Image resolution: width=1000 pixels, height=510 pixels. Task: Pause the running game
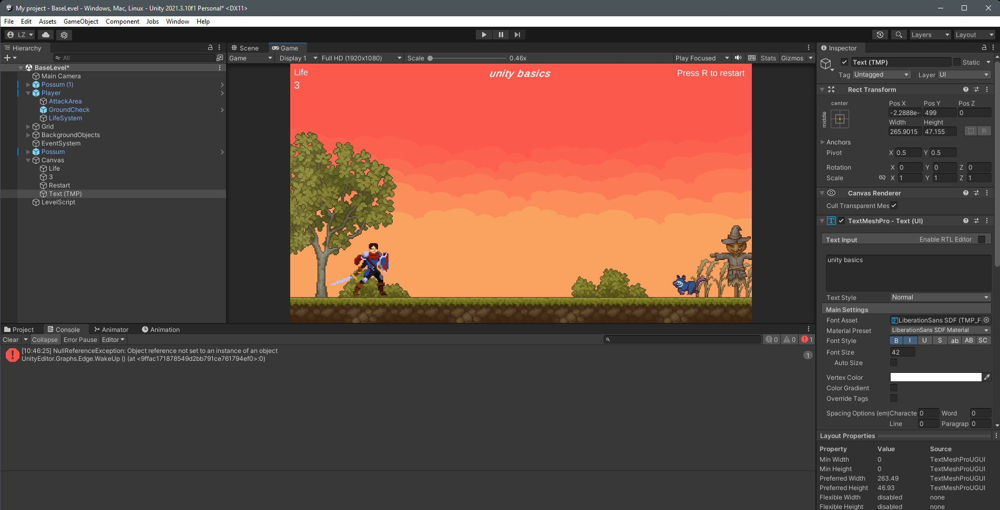click(501, 34)
